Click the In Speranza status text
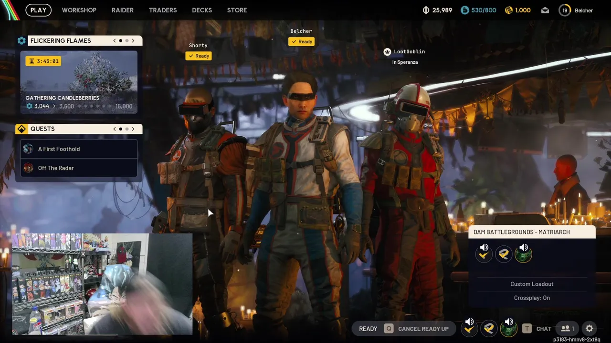Screen dimensions: 611x343 [405, 62]
